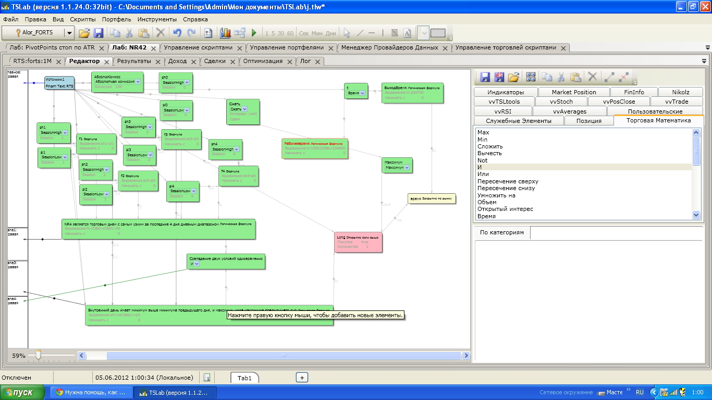
Task: Open the dropdown on the sl0 SessionLow block
Action: tap(188, 110)
